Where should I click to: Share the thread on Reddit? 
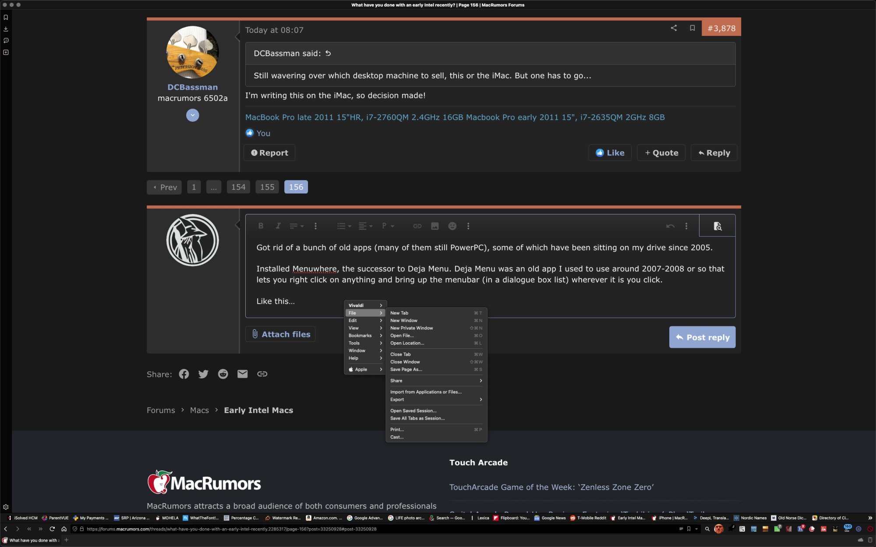pos(223,374)
